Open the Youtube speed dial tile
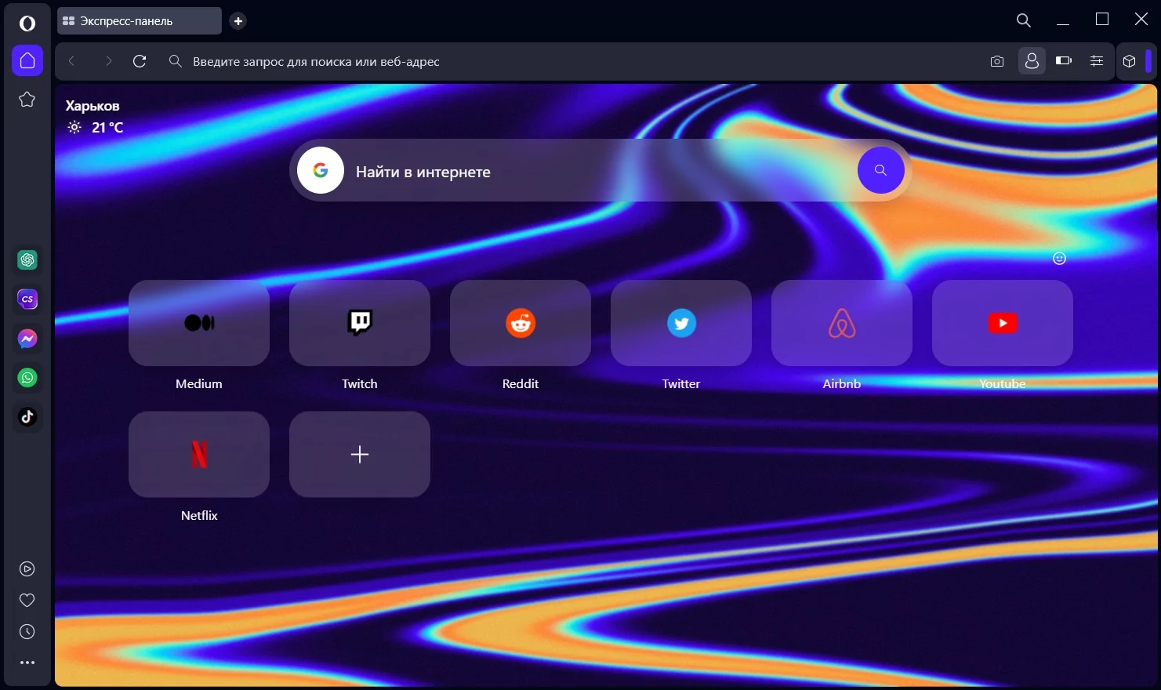The height and width of the screenshot is (690, 1161). 1003,323
